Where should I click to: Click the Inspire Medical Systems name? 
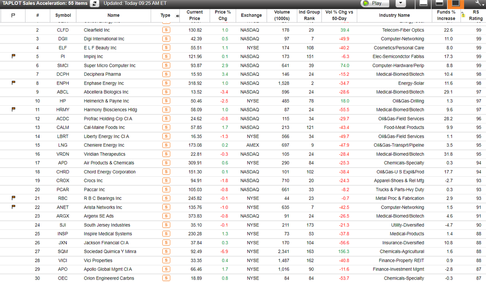[108, 234]
